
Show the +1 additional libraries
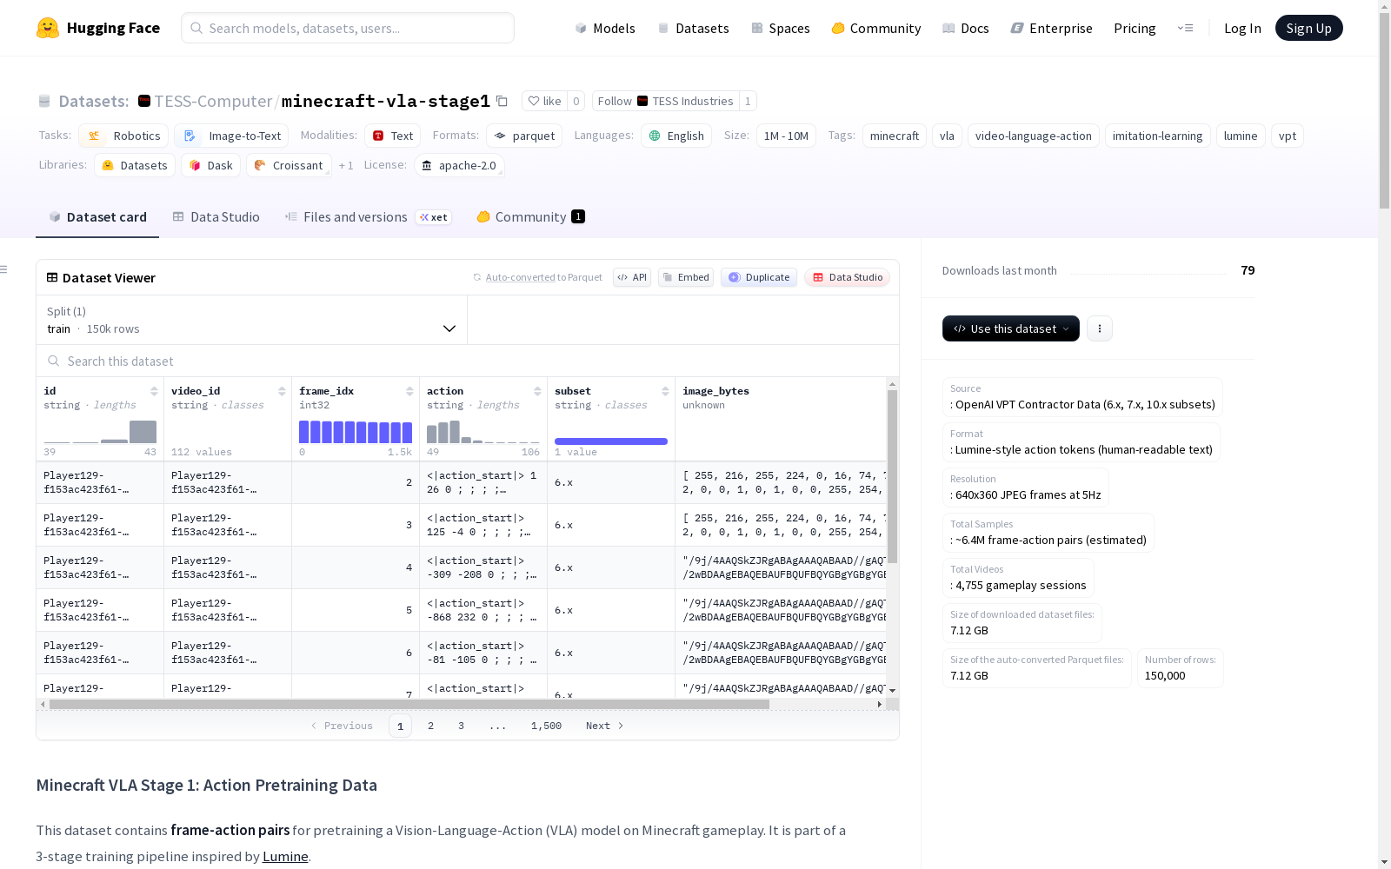(346, 165)
